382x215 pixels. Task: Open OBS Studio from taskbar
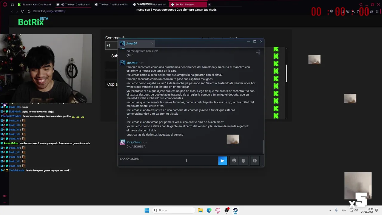[x=227, y=210]
